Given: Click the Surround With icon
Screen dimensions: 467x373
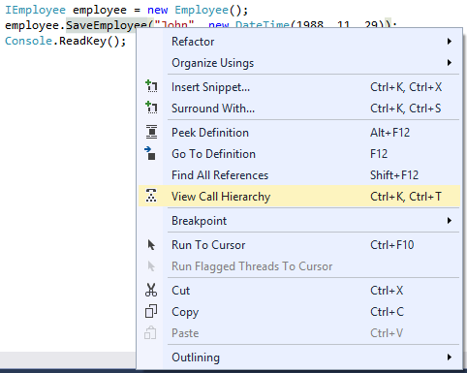Looking at the screenshot, I should 151,108.
